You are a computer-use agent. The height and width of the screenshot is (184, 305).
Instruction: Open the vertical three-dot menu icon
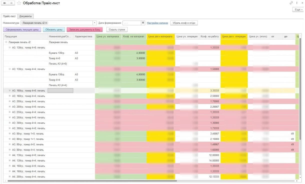[x=297, y=3]
